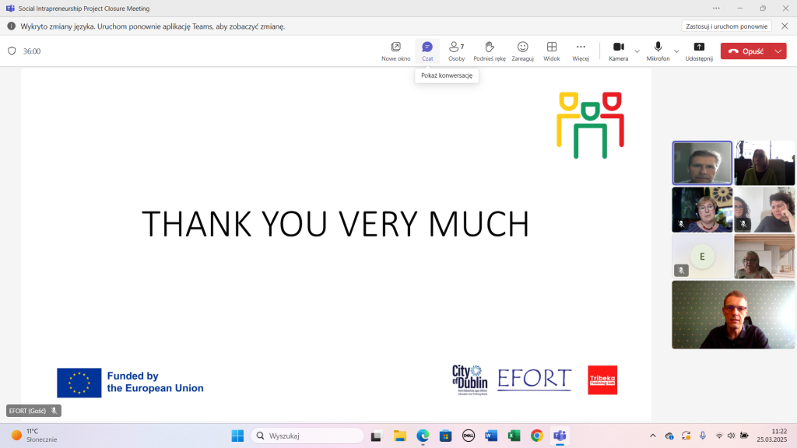This screenshot has height=448, width=797.
Task: Open dropdown arrow next to Opuść
Action: 778,51
